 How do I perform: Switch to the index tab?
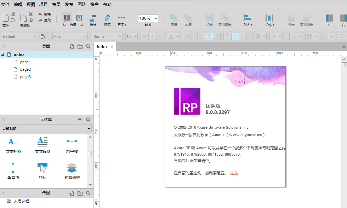point(102,46)
